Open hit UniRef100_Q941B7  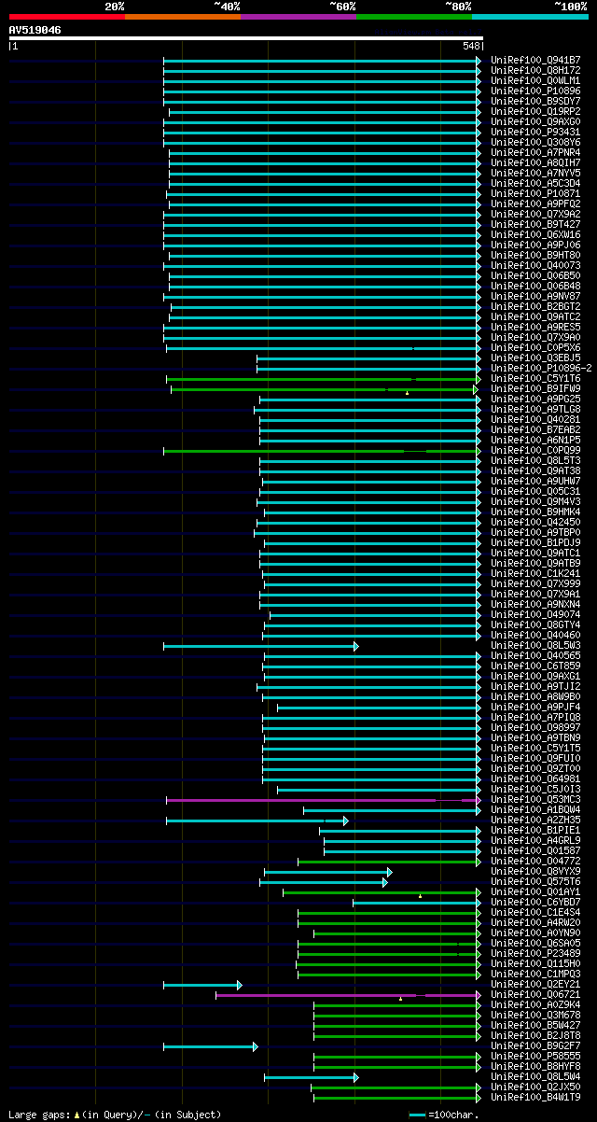click(x=535, y=60)
